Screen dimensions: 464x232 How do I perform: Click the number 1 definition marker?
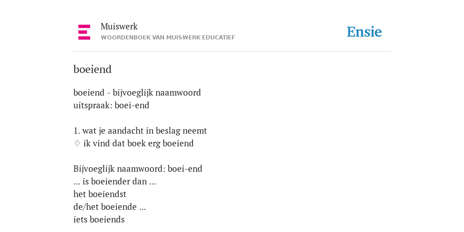pos(76,130)
